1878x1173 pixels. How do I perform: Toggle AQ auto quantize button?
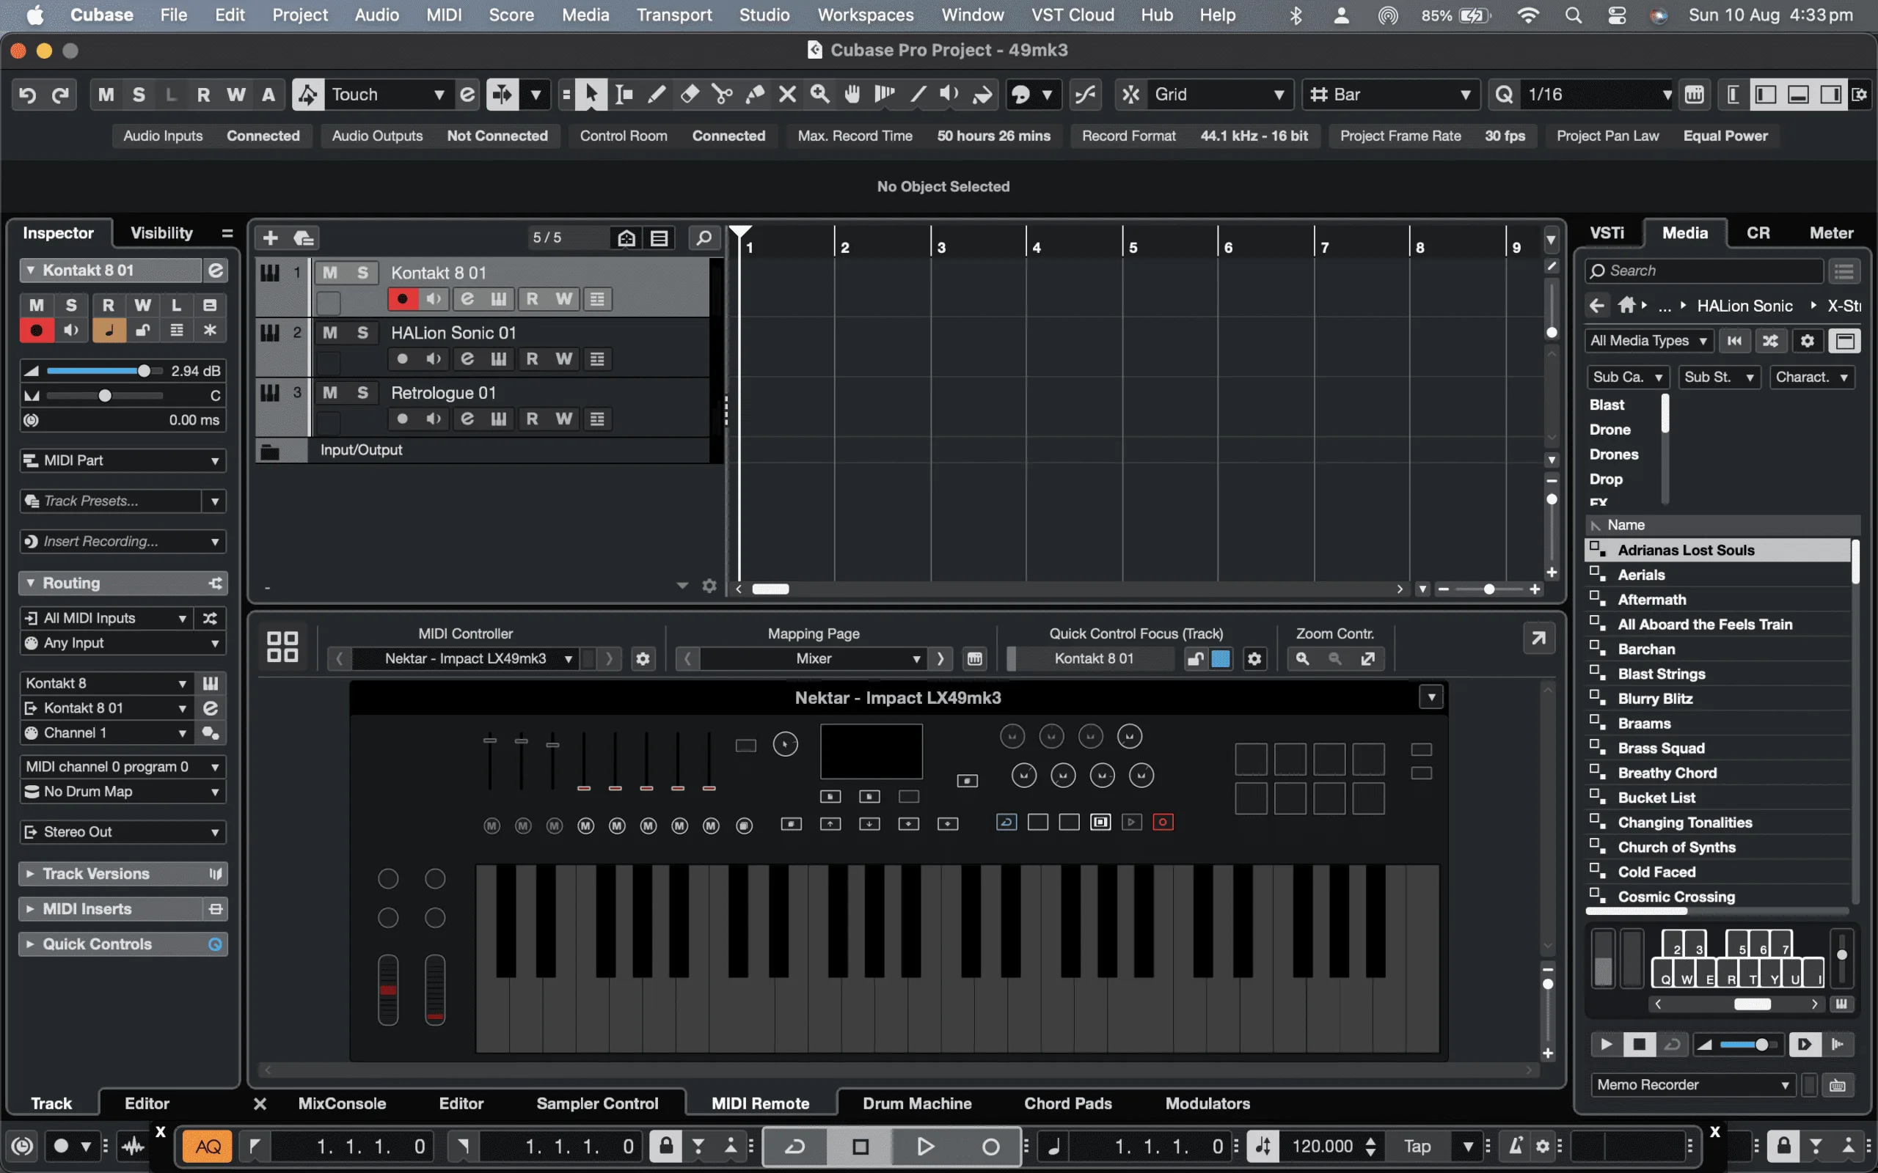pyautogui.click(x=207, y=1146)
